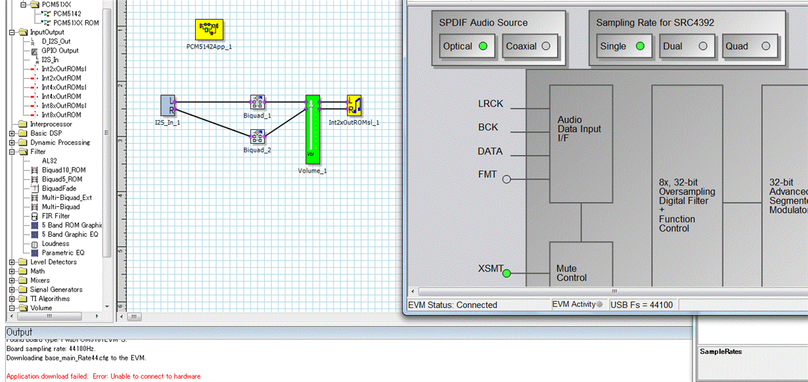Expand the Mixers folder

coord(12,280)
